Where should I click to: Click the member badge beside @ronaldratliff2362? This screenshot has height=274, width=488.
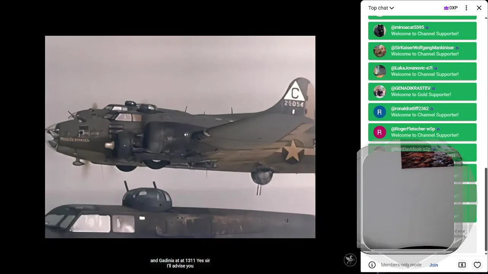point(432,109)
